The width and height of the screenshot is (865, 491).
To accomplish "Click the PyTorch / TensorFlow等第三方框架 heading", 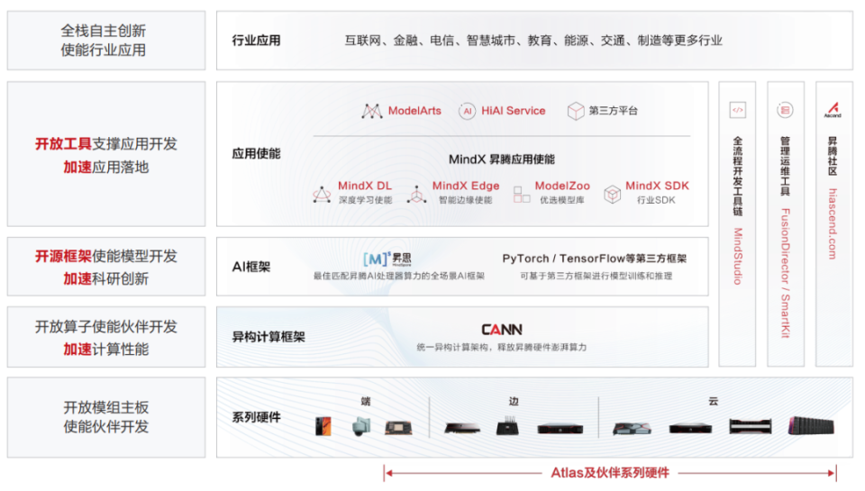I will [x=594, y=259].
